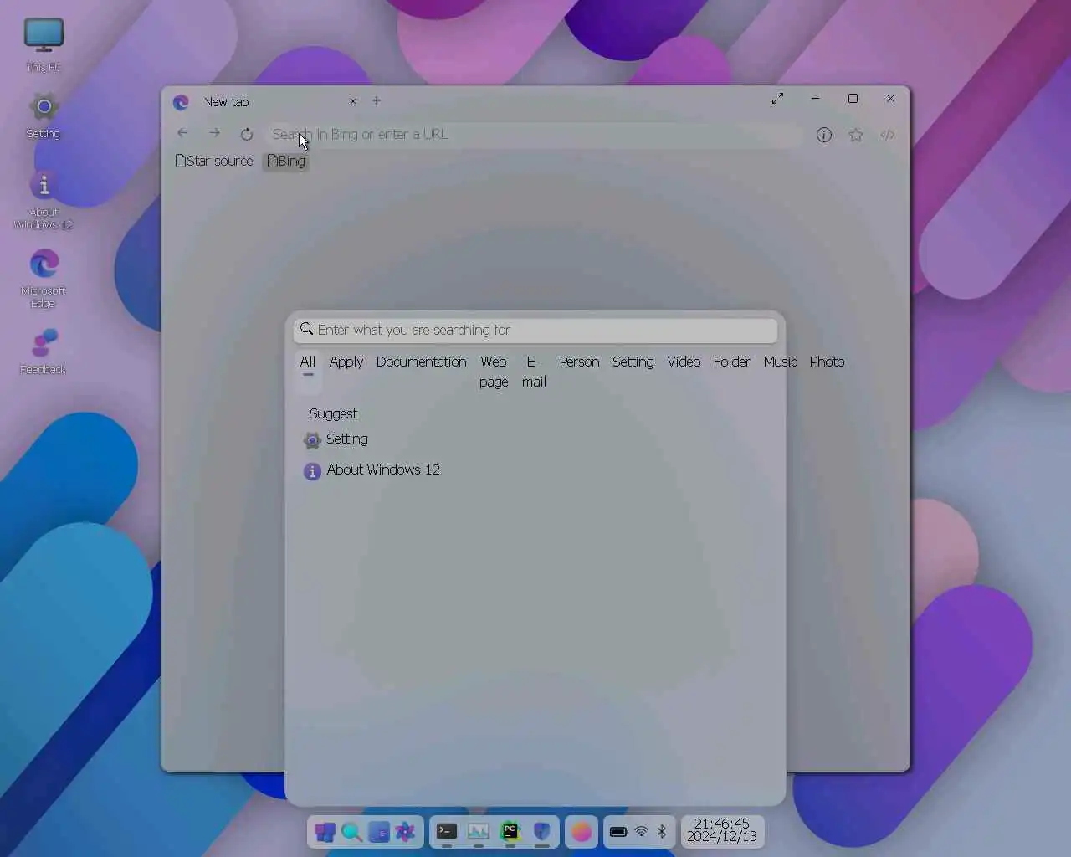The image size is (1071, 857).
Task: Open This PC desktop icon
Action: pyautogui.click(x=44, y=45)
